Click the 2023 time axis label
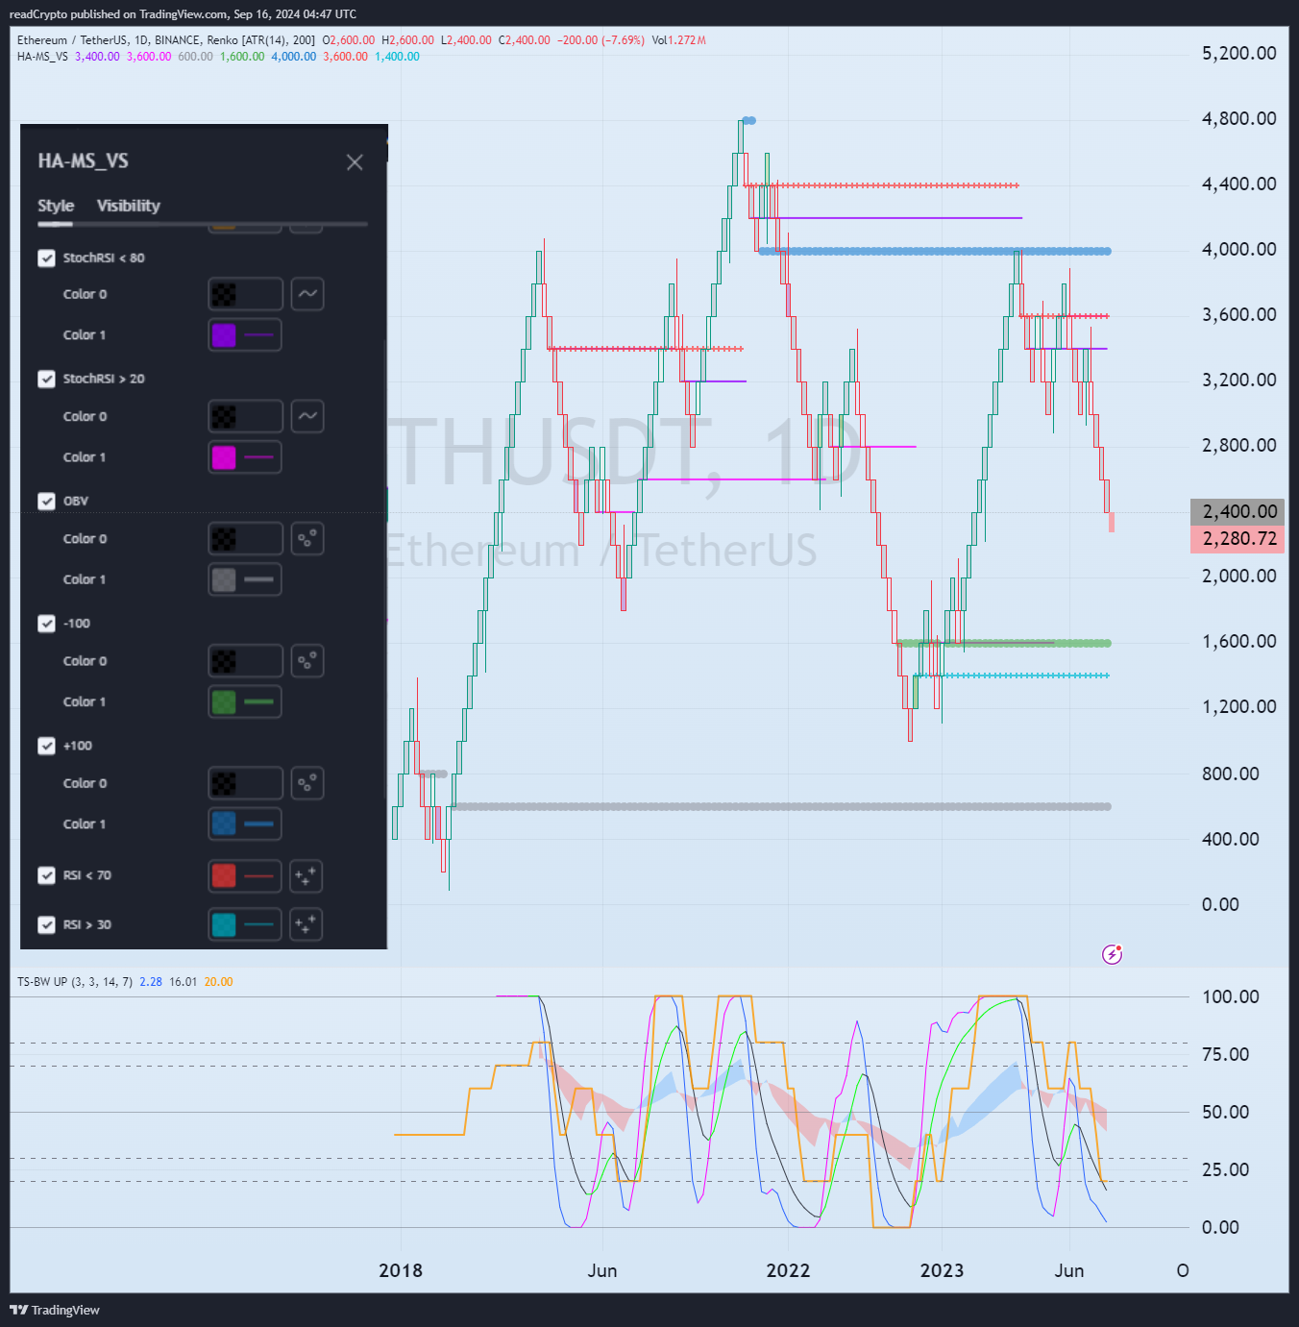This screenshot has height=1327, width=1299. click(942, 1270)
